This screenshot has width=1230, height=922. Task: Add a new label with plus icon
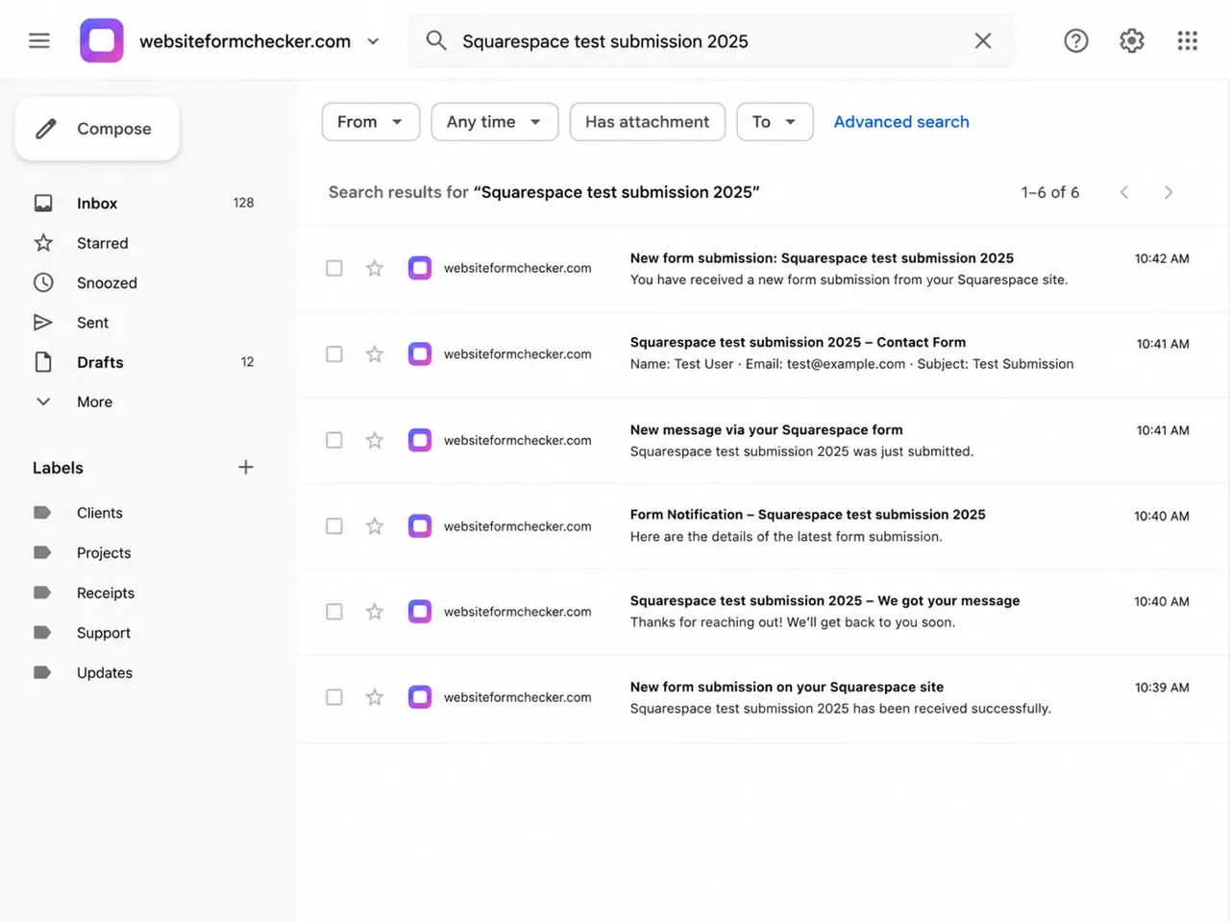(246, 467)
